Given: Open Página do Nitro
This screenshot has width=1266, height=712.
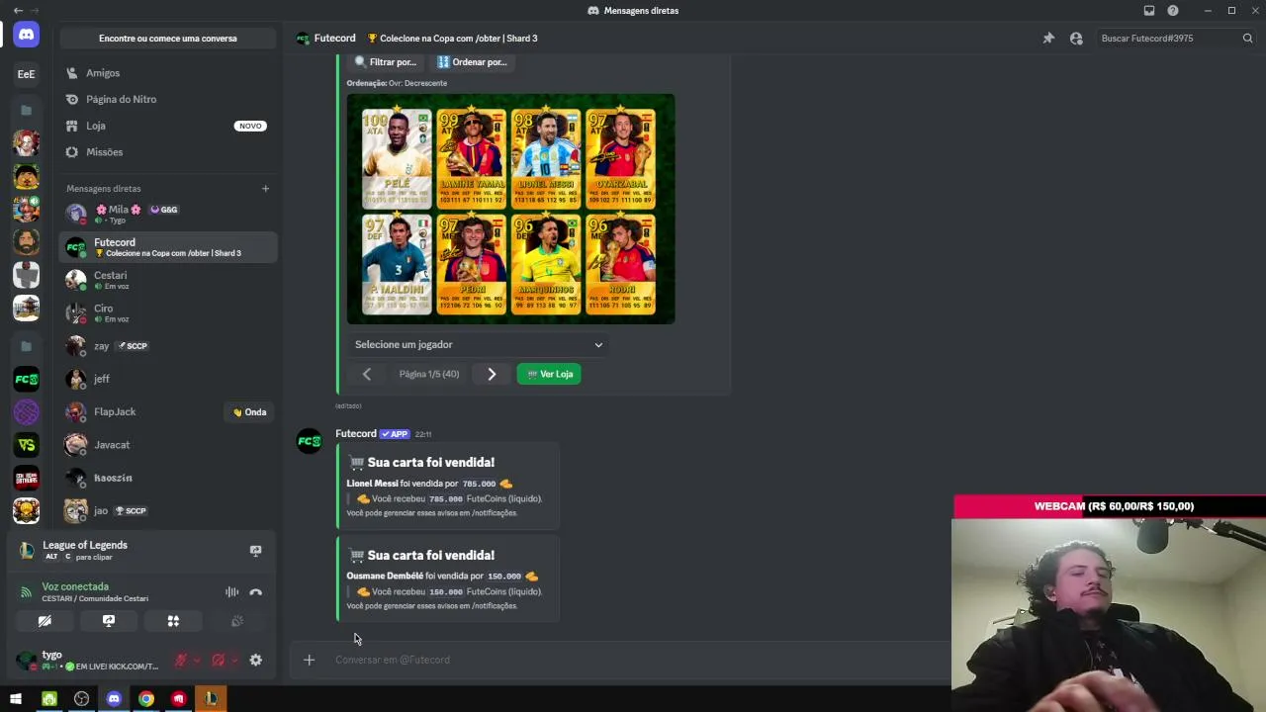Looking at the screenshot, I should (168, 100).
